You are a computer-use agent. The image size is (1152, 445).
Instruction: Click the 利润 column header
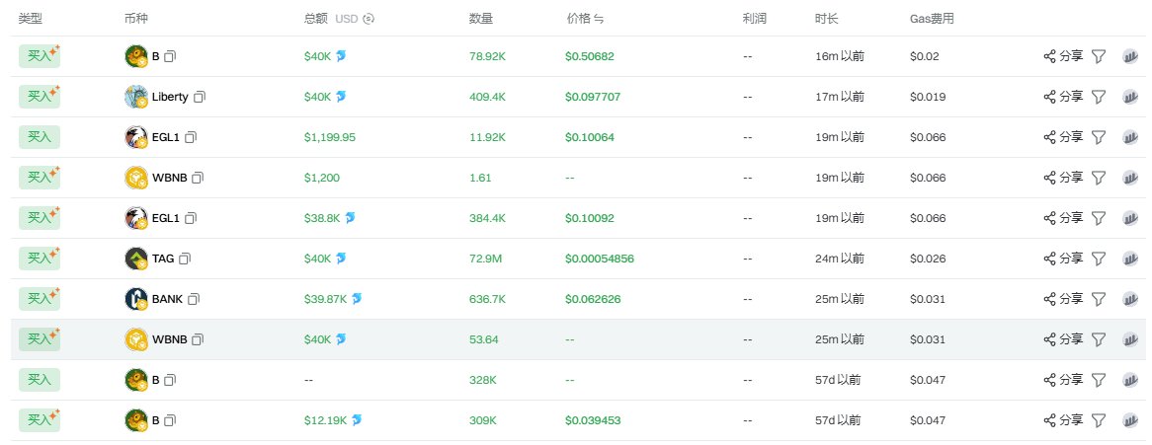755,19
